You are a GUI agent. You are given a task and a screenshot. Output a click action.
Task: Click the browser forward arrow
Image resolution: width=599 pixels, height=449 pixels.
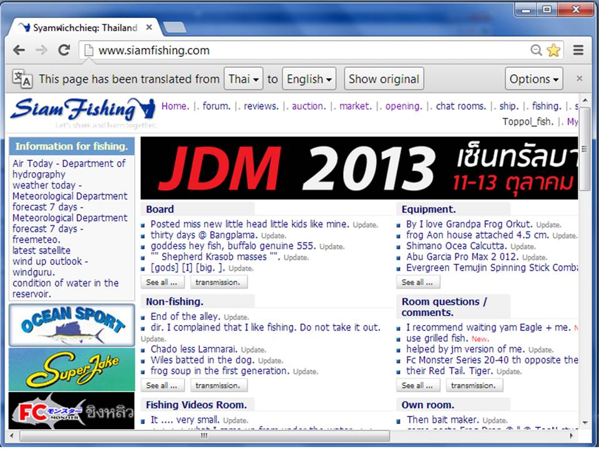point(41,51)
